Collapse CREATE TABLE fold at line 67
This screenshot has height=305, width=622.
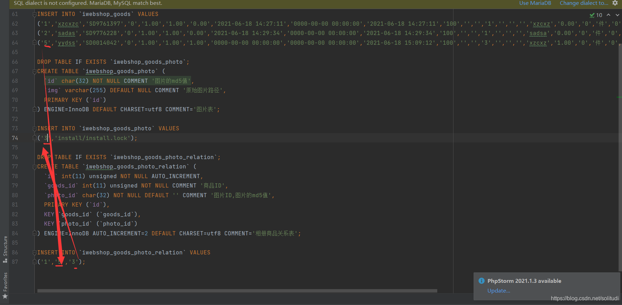pos(34,71)
